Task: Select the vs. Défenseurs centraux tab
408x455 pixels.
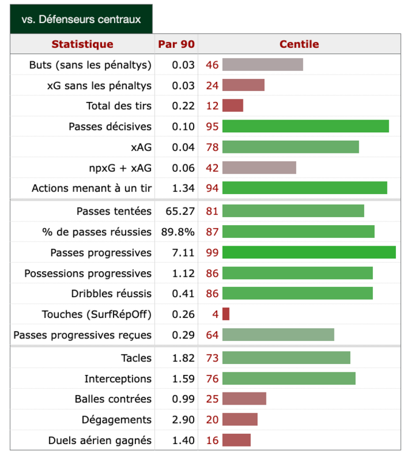Action: point(81,19)
